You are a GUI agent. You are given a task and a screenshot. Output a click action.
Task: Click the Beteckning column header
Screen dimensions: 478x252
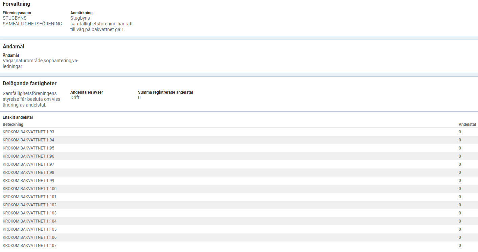13,124
